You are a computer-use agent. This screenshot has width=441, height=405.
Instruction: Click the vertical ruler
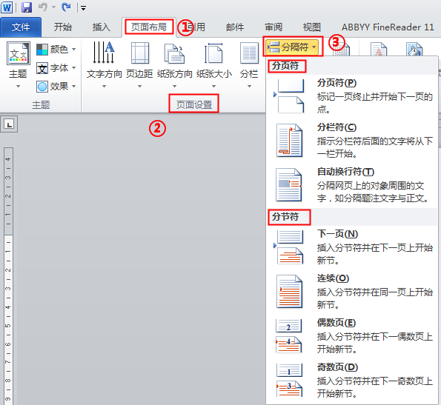pyautogui.click(x=8, y=276)
